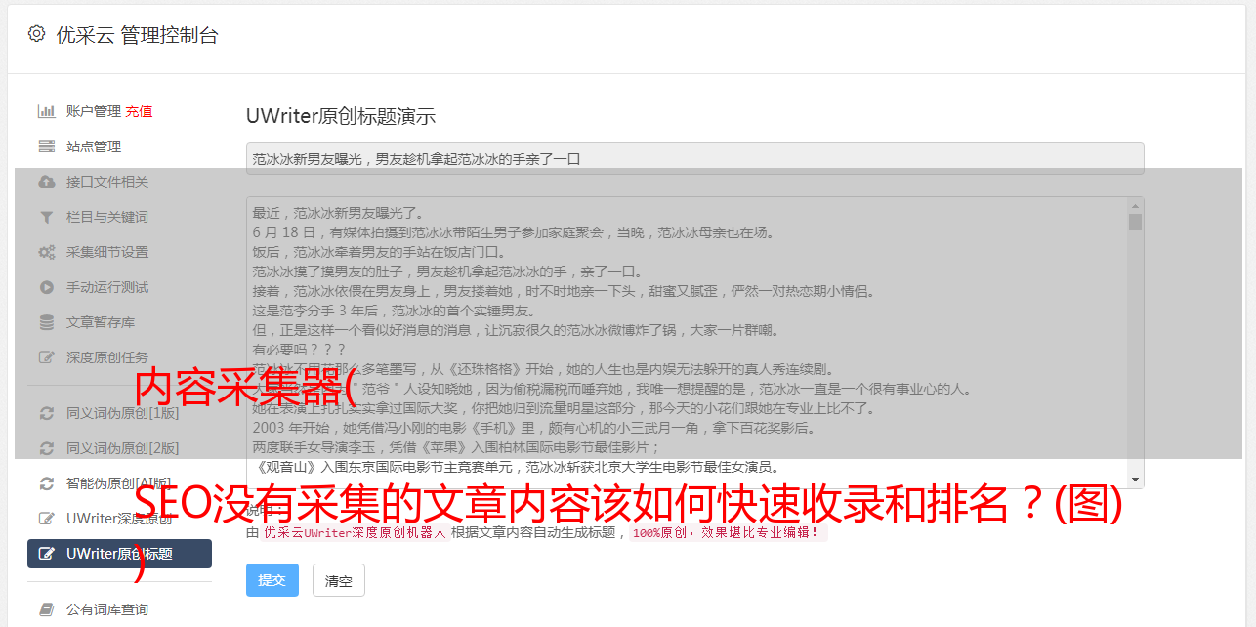Click the 清空 button
The image size is (1256, 627).
[x=339, y=580]
